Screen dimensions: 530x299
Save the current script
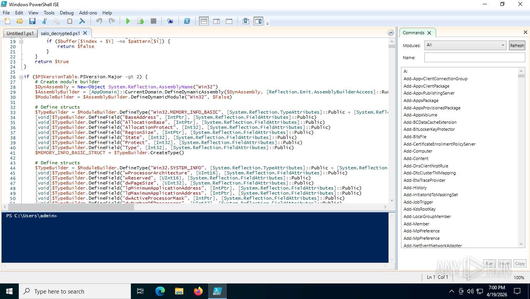pos(32,21)
